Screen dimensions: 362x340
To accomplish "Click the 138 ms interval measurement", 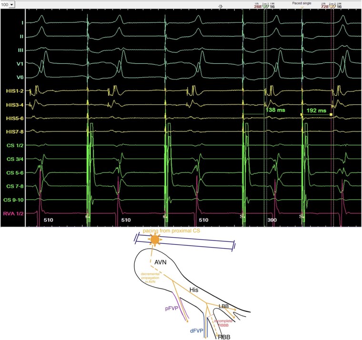I will (275, 110).
